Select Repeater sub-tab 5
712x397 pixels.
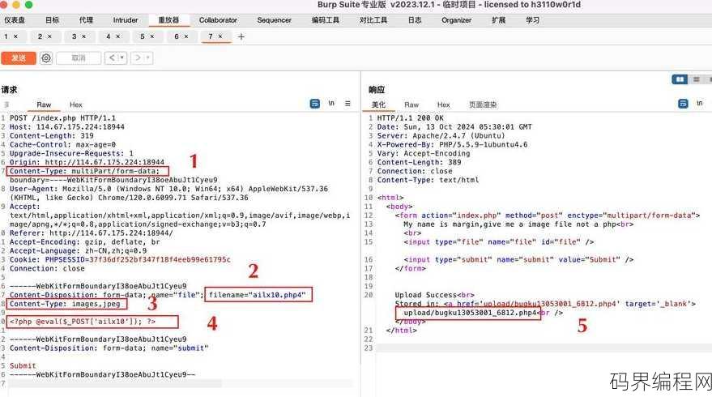pos(142,36)
